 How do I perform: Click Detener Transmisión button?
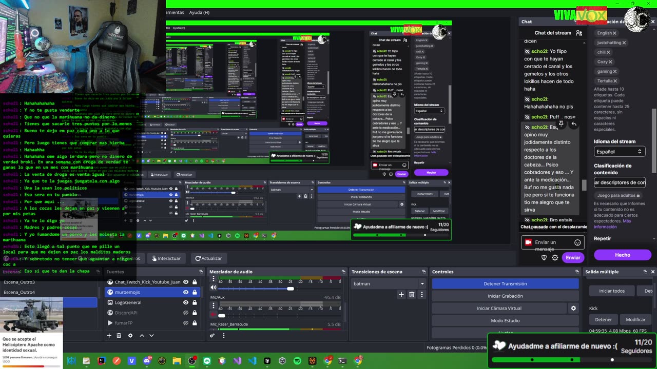(x=505, y=283)
